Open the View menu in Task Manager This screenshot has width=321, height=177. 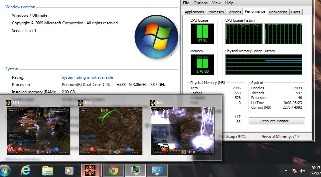(x=216, y=3)
